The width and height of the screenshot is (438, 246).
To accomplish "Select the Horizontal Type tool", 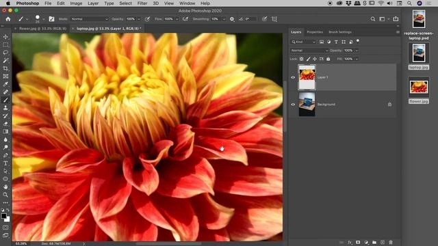I will [5, 163].
